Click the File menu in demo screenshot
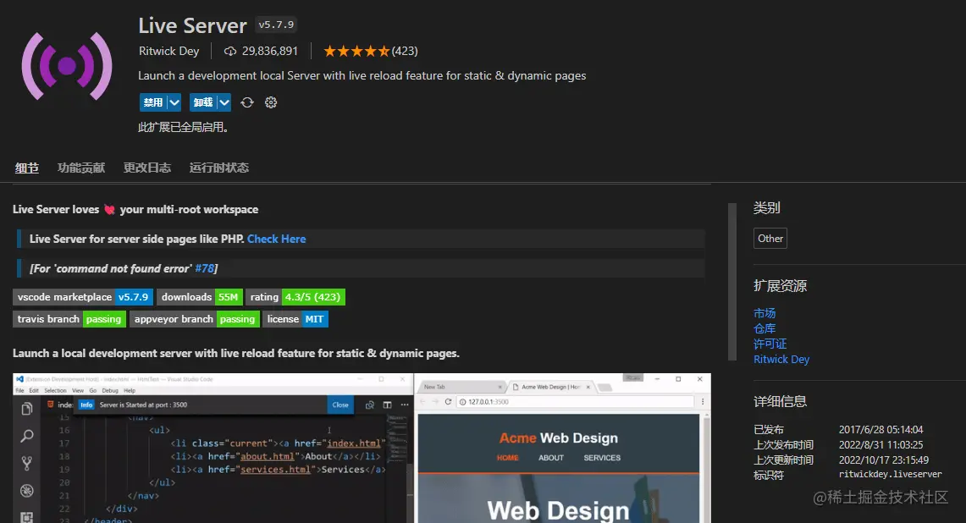 tap(19, 390)
